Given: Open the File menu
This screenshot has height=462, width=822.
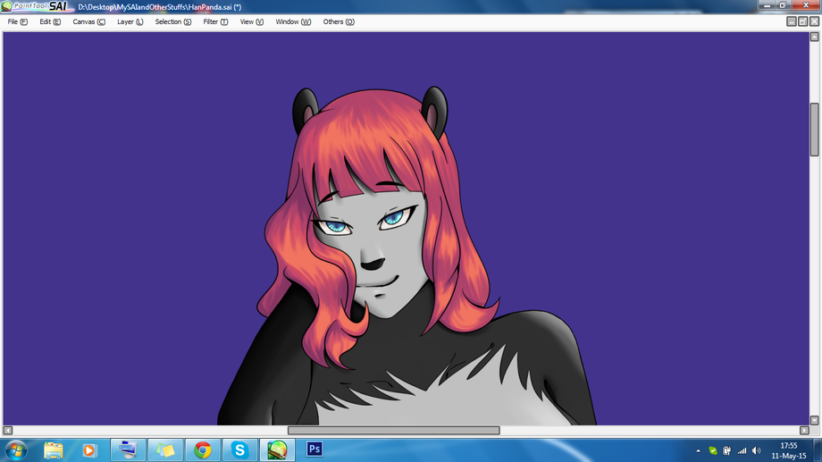Looking at the screenshot, I should [x=17, y=21].
